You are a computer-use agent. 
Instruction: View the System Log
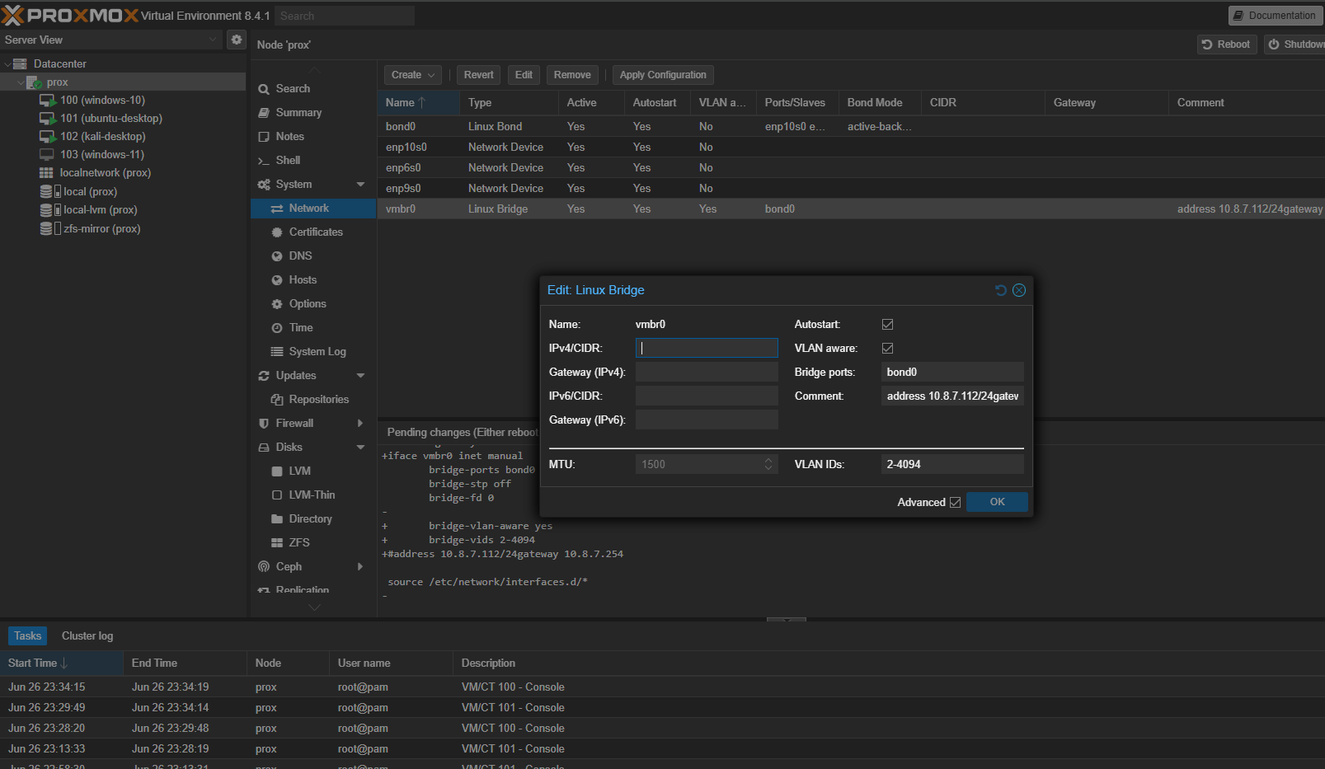[317, 351]
